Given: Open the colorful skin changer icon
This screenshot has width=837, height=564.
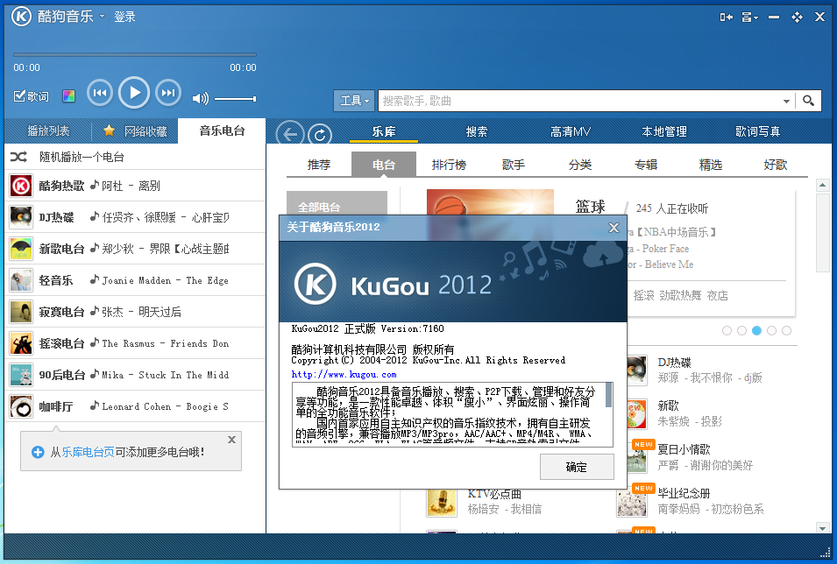Looking at the screenshot, I should (x=69, y=96).
